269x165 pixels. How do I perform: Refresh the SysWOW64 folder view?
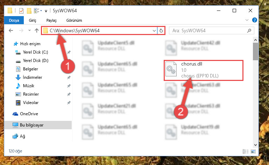(161, 30)
